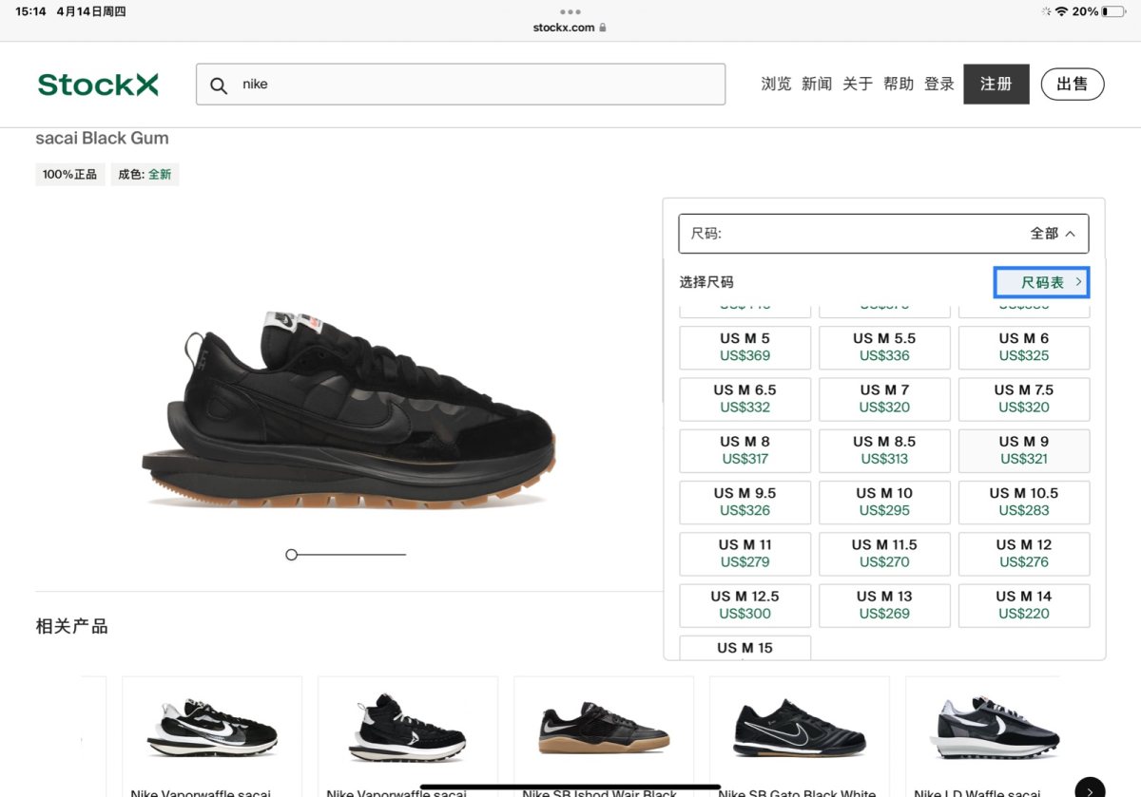
Task: Select size US M 5.5
Action: click(x=884, y=348)
